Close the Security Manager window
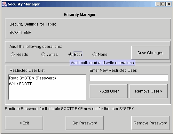Screen dimensions: 173x134 169,4
